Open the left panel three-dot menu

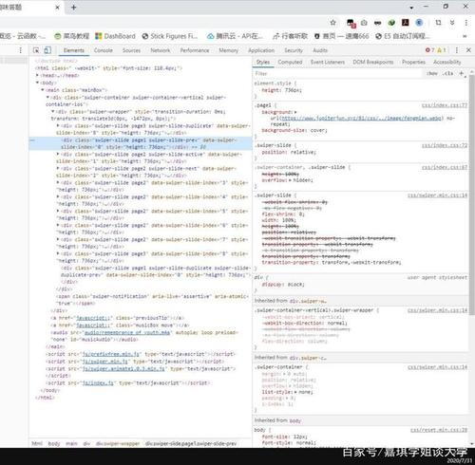coord(21,50)
